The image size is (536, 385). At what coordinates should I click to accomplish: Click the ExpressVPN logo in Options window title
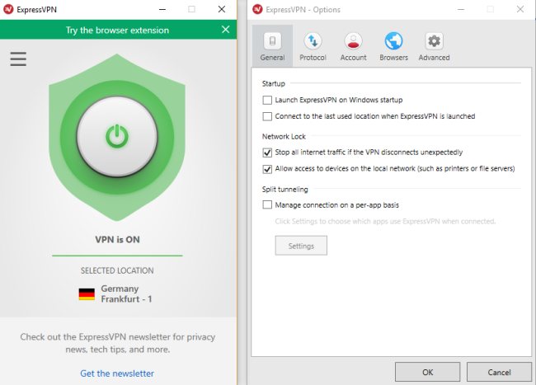point(257,9)
